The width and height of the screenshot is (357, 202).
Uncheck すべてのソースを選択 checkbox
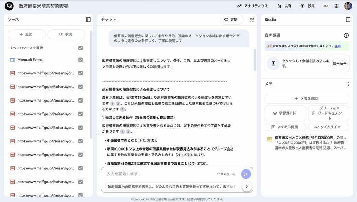coord(80,48)
